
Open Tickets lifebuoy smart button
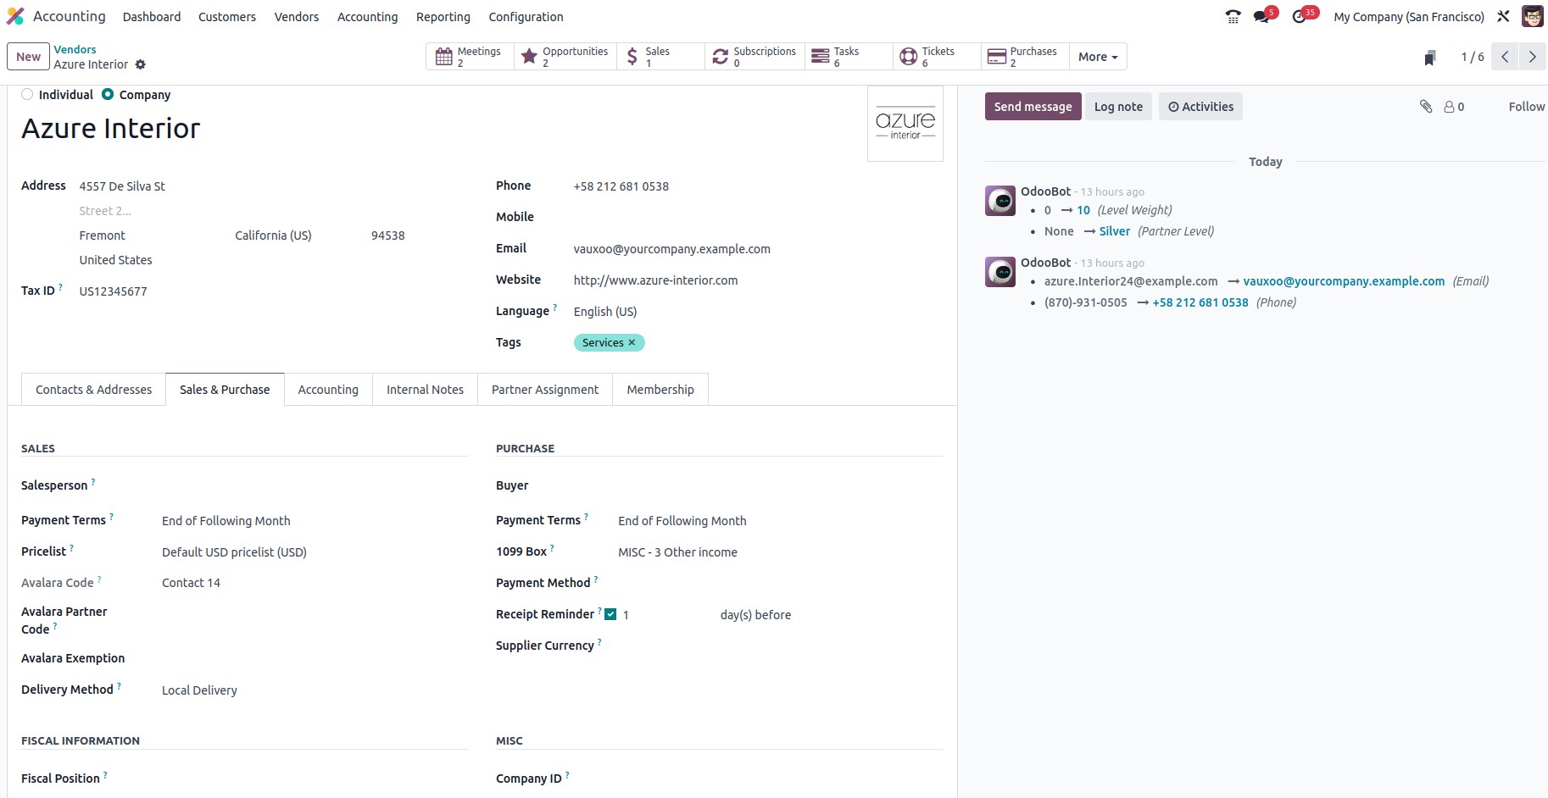point(937,57)
